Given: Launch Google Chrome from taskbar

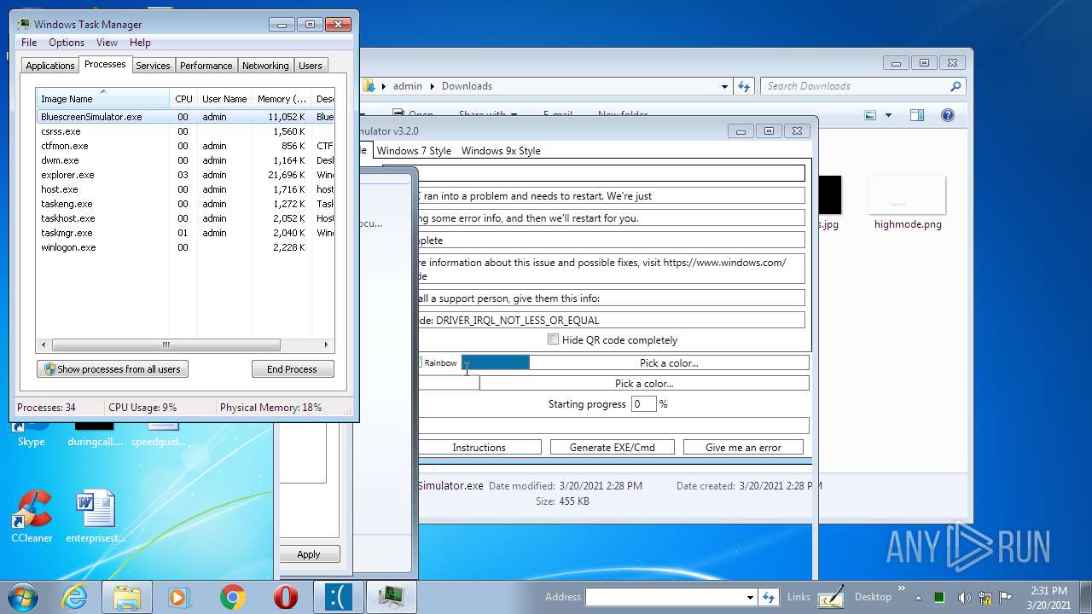Looking at the screenshot, I should tap(233, 597).
